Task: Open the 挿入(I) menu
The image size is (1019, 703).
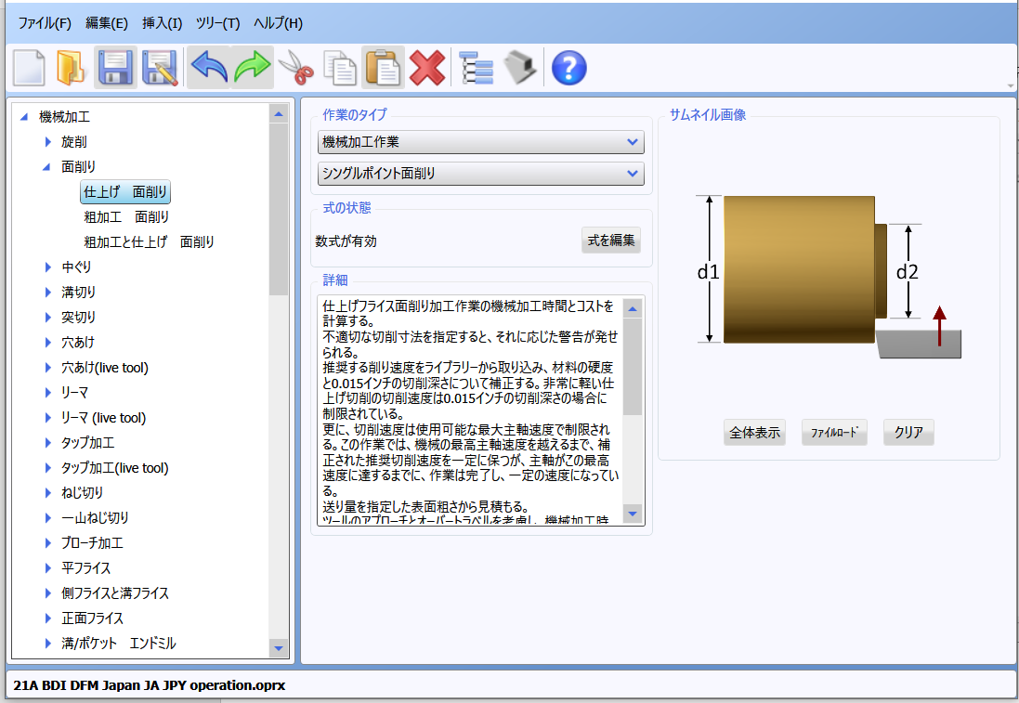Action: click(162, 22)
